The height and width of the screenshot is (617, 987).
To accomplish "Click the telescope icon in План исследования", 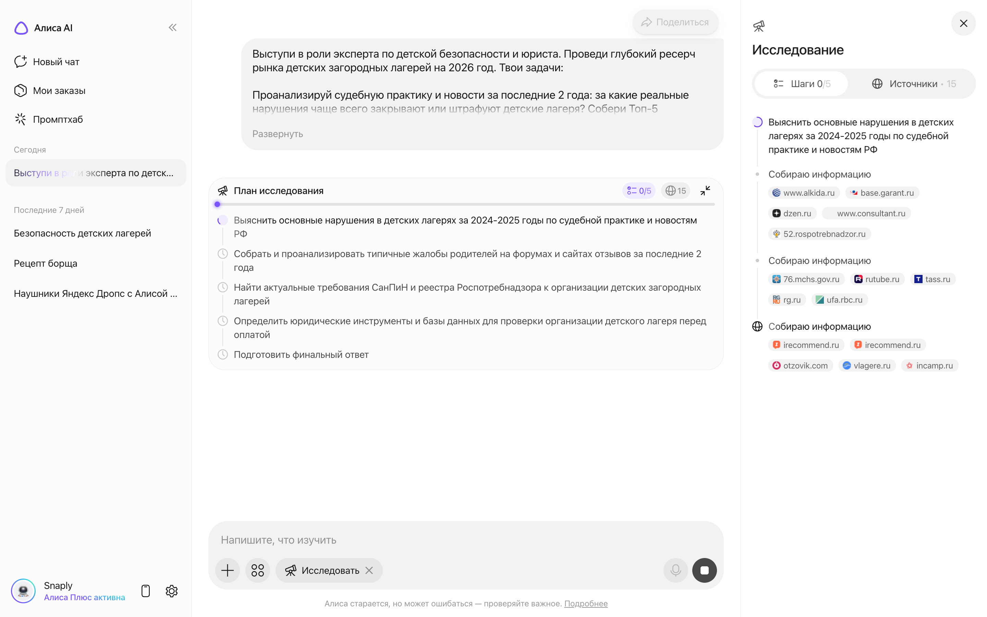I will 223,191.
